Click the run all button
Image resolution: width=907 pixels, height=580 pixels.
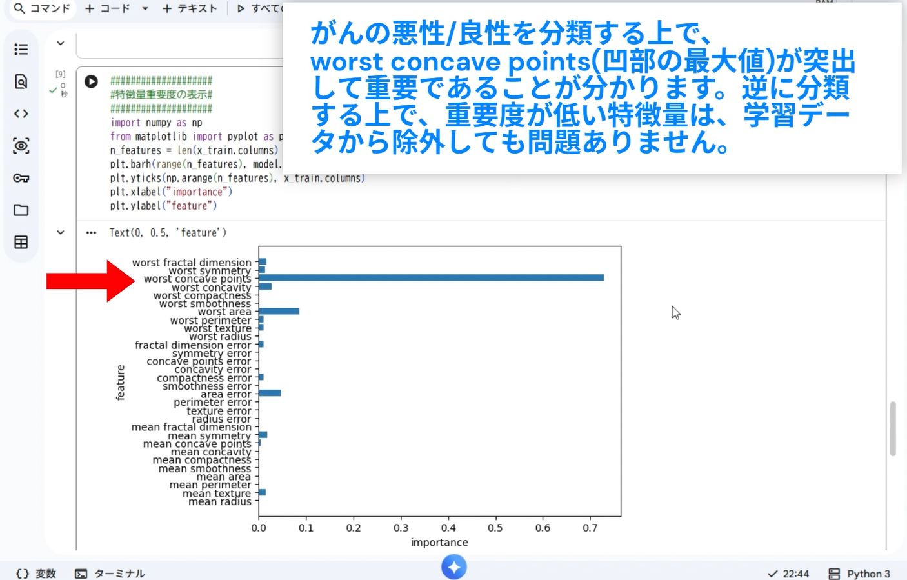[259, 8]
